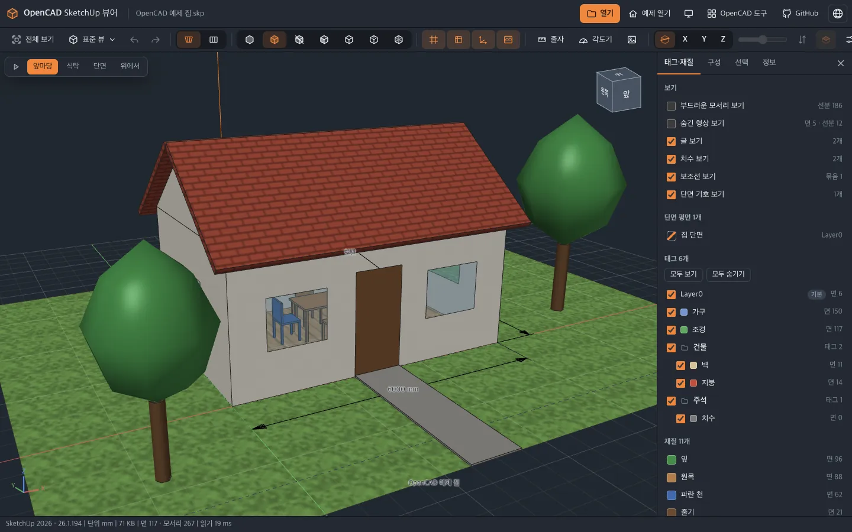Enable 숨긴 형상 보기 checkbox
Screen dimensions: 852x532
tap(671, 124)
